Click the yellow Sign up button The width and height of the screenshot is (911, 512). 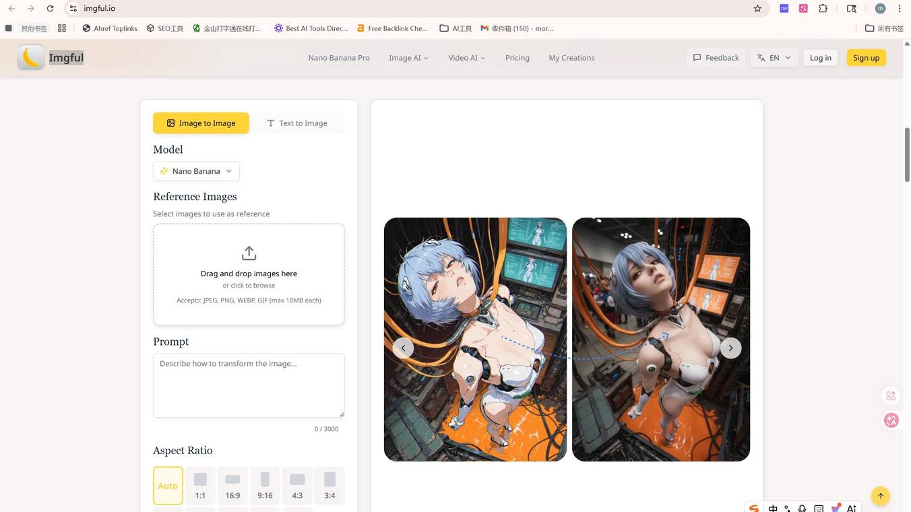(x=866, y=58)
